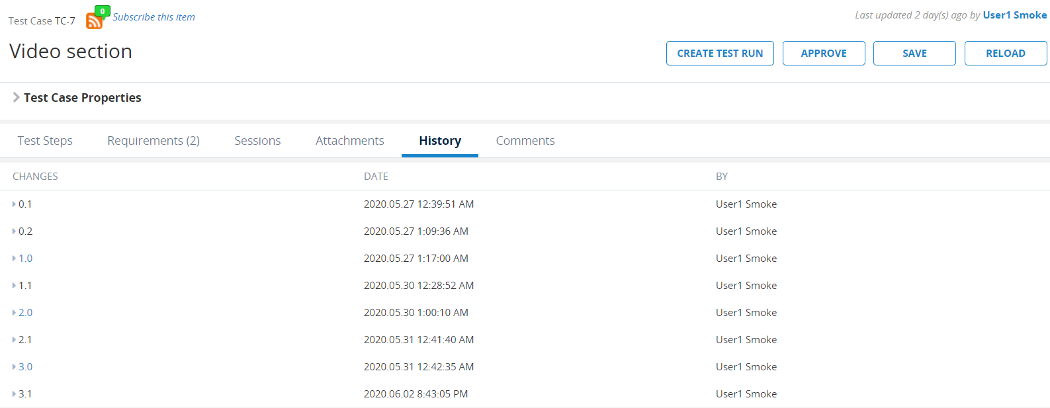Go to the Comments tab
Viewport: 1050px width, 408px height.
(x=525, y=141)
